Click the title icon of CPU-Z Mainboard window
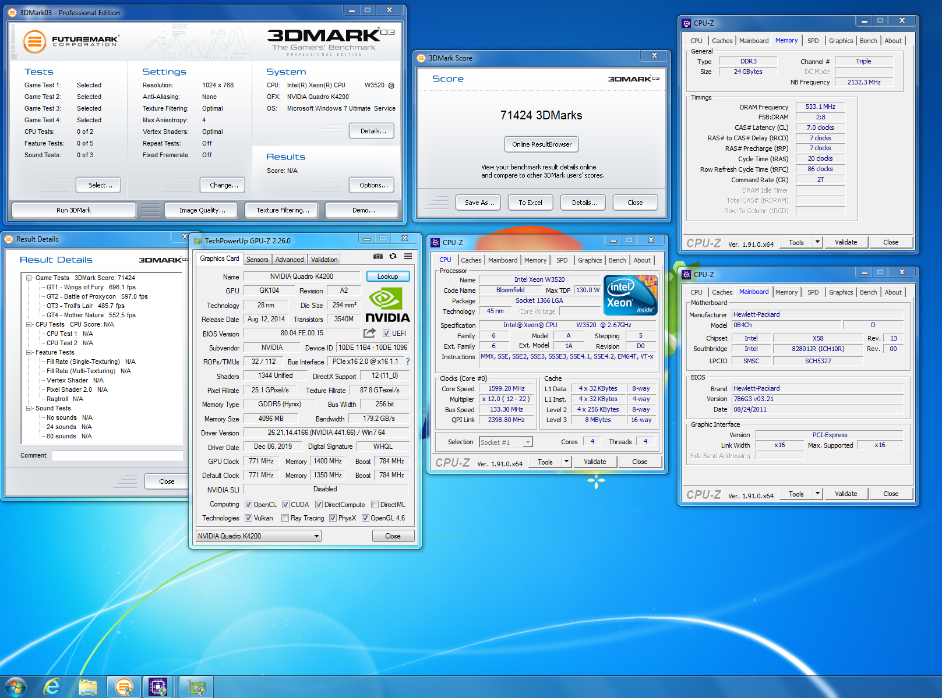Image resolution: width=942 pixels, height=698 pixels. [x=686, y=275]
